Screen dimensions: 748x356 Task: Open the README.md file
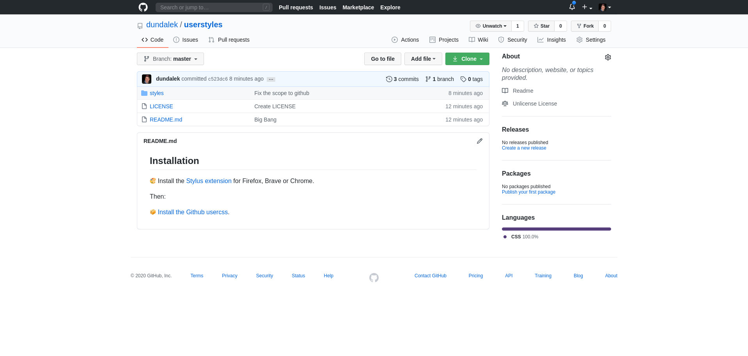[x=166, y=120]
